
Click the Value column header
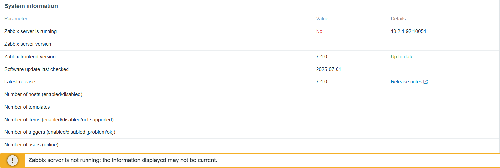(x=322, y=19)
